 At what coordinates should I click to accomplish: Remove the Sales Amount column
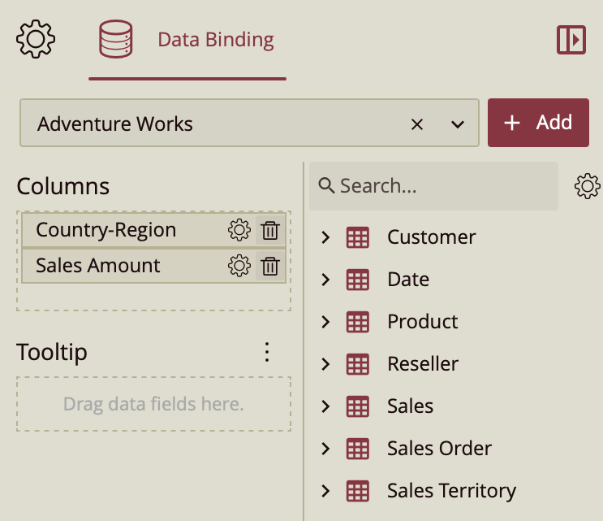(270, 266)
